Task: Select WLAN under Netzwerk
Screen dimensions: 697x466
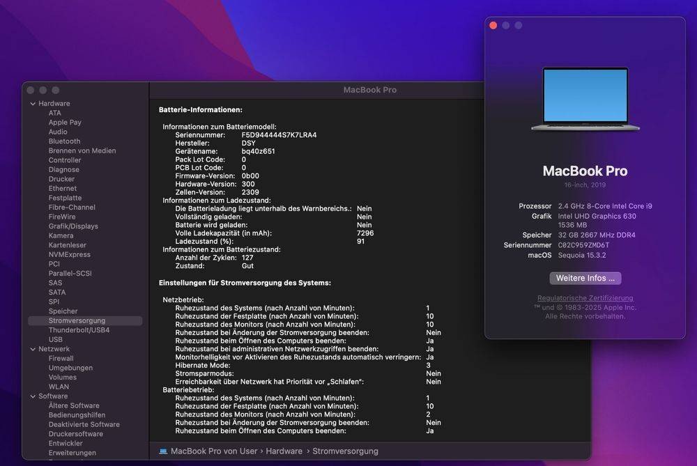Action: coord(59,387)
